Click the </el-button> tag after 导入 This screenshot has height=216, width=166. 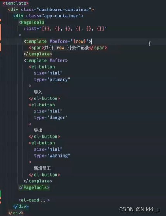pos(44,98)
